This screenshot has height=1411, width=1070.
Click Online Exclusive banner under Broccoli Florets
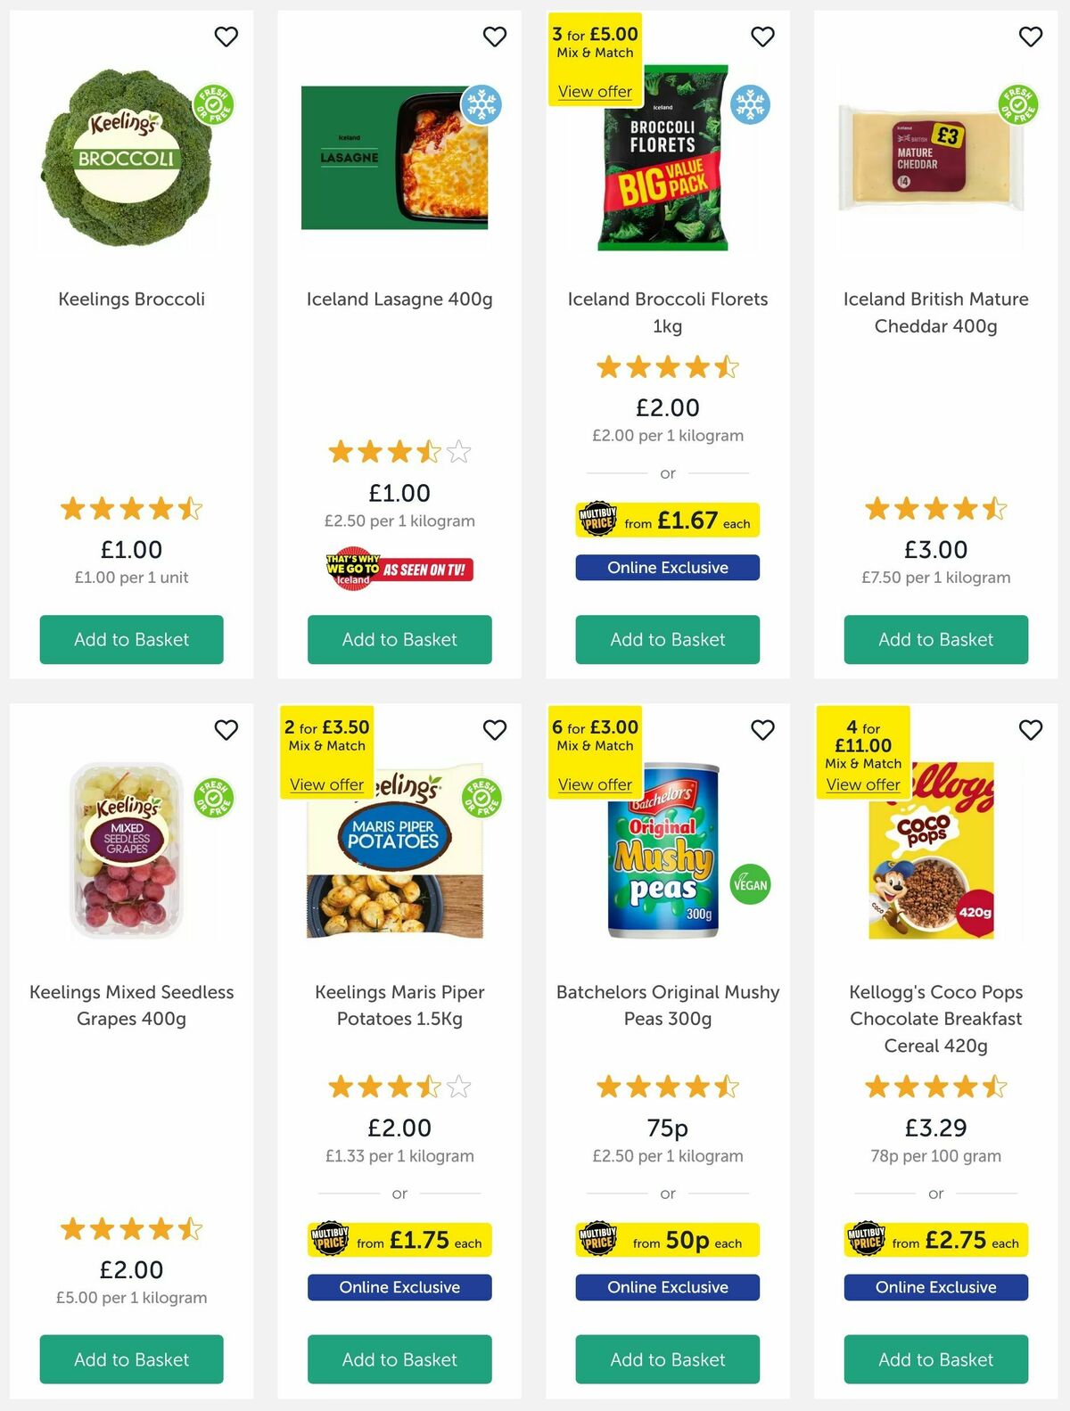tap(667, 568)
